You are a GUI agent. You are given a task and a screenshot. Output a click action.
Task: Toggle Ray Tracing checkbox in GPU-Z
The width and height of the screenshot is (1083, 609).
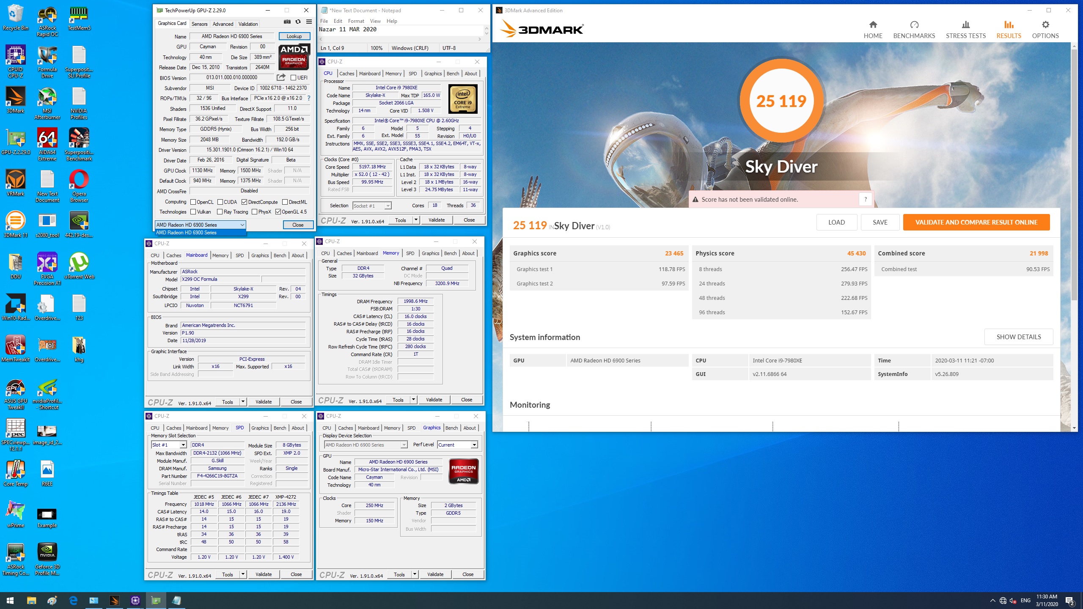coord(220,212)
